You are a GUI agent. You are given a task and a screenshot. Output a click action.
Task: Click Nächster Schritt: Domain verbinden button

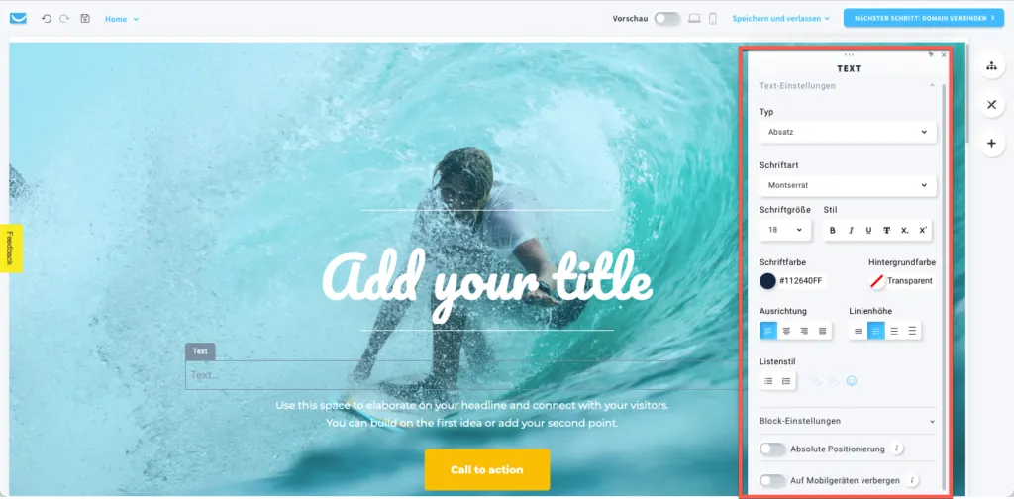[x=924, y=18]
